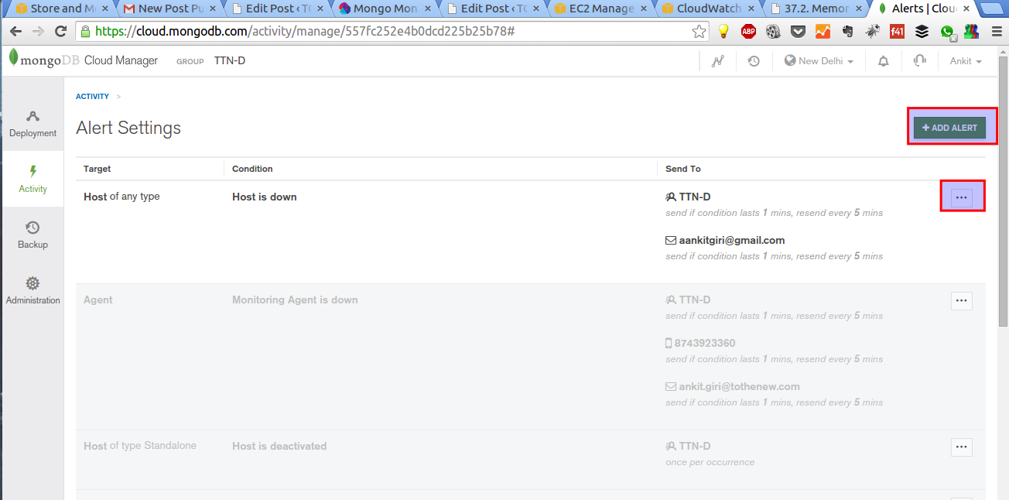This screenshot has height=500, width=1009.
Task: Click the Host is down condition text
Action: 265,197
